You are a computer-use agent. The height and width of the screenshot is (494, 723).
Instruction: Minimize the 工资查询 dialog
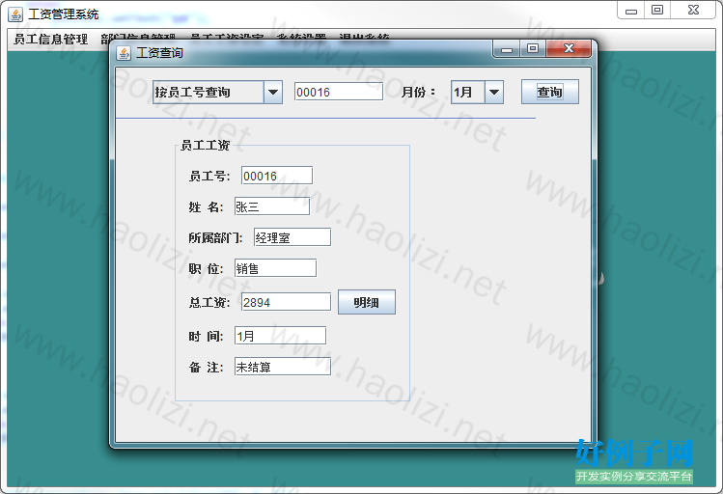pos(507,48)
